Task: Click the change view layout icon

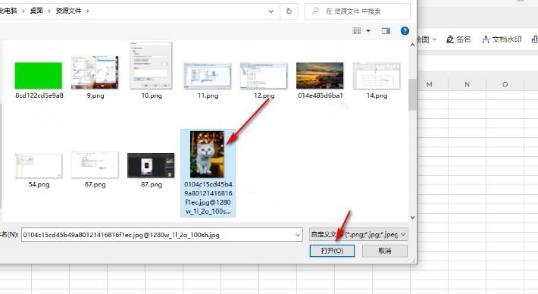Action: point(357,31)
